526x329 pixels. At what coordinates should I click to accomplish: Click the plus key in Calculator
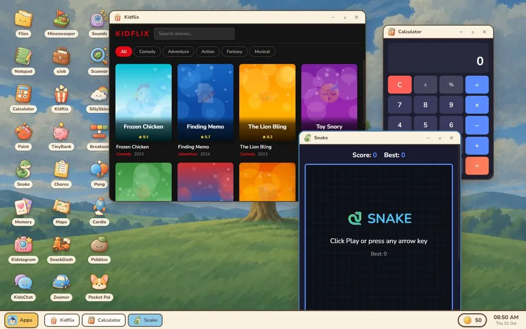pyautogui.click(x=477, y=146)
